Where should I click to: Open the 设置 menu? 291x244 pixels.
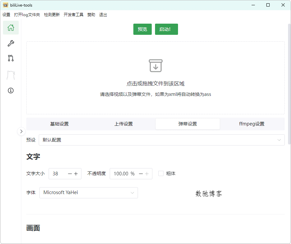[6, 15]
